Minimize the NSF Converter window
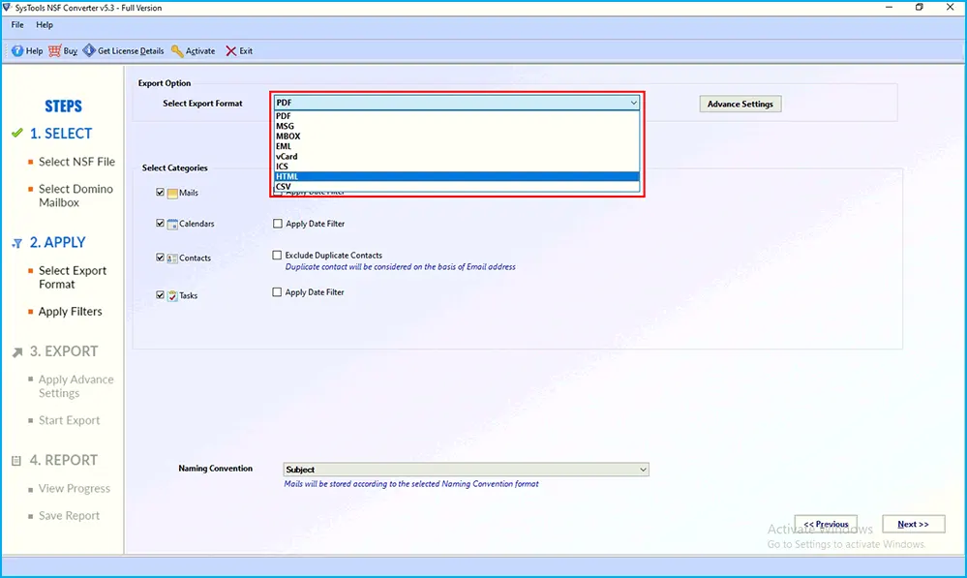 pos(890,8)
